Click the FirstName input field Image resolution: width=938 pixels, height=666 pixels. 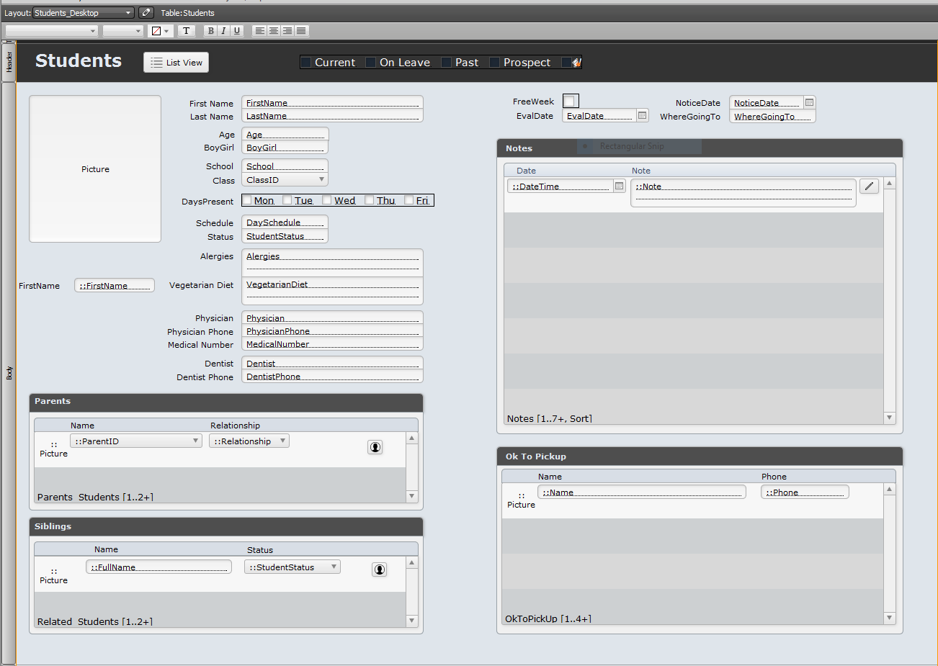point(332,103)
